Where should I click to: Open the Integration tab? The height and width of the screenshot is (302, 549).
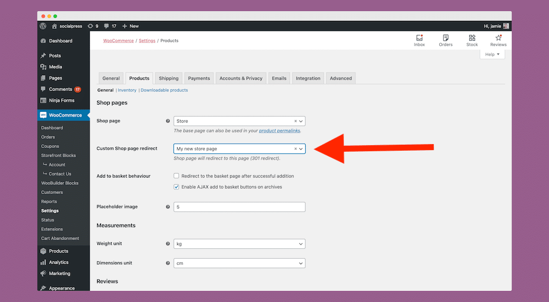coord(308,78)
